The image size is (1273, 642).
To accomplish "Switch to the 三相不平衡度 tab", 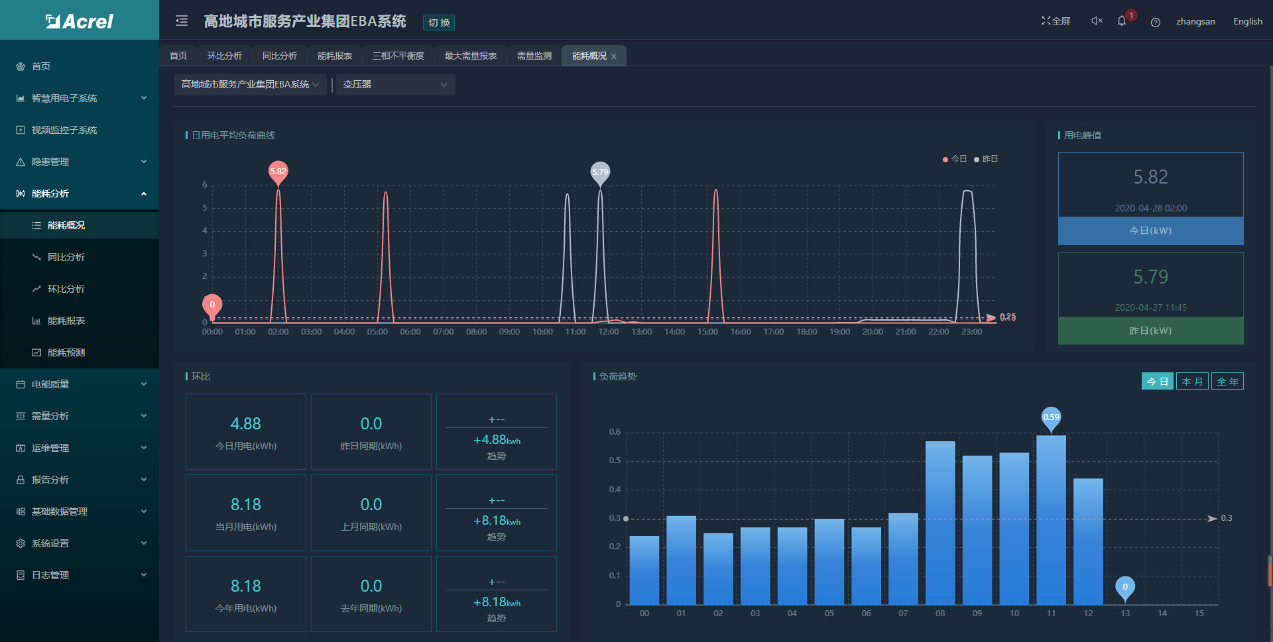I will point(398,56).
